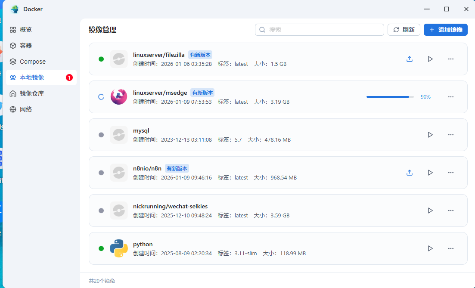
Task: Select 本地镜像 in the sidebar
Action: (x=41, y=77)
